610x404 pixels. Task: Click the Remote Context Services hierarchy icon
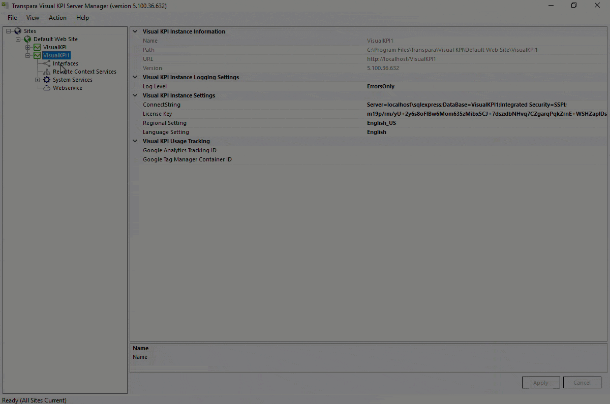[x=47, y=72]
